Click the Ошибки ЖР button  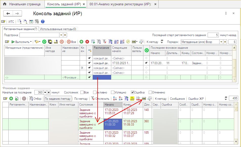click(x=195, y=99)
